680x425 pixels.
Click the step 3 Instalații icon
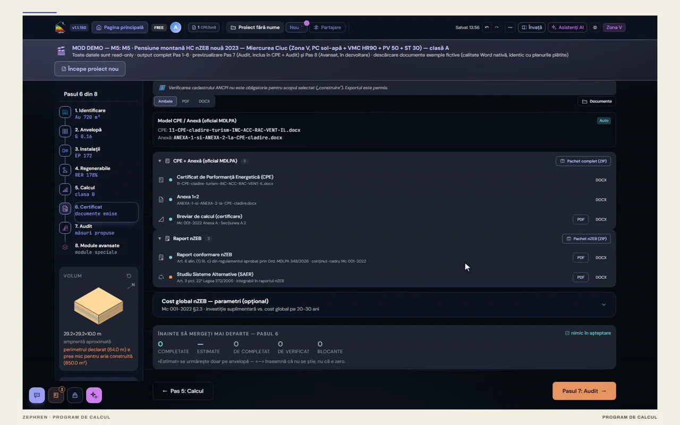65,151
